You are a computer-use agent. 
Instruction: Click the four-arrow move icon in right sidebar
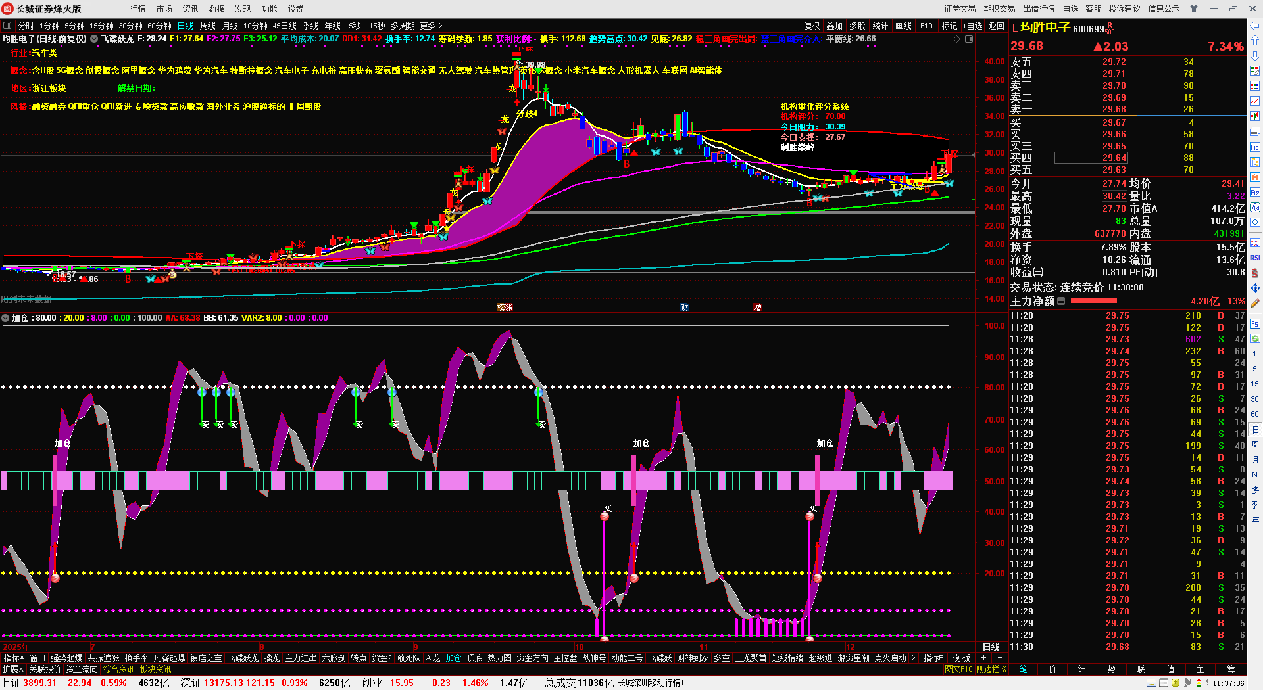1255,288
